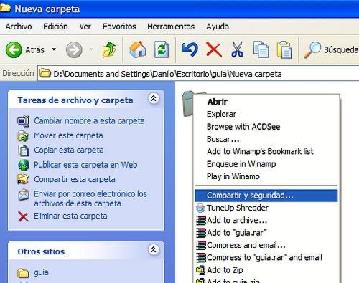Image resolution: width=359 pixels, height=283 pixels.
Task: Click the copy icon beside Copiar esta carpeta
Action: [24, 150]
